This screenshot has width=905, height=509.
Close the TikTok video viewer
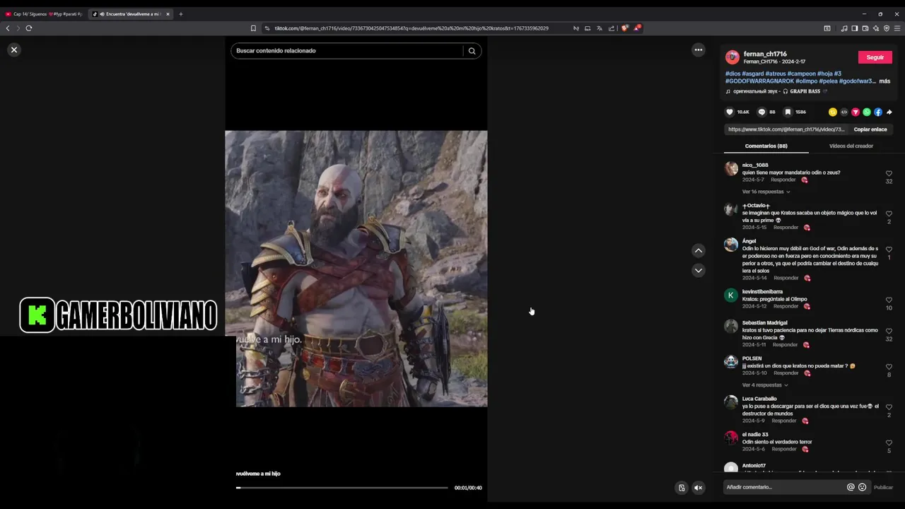point(13,49)
